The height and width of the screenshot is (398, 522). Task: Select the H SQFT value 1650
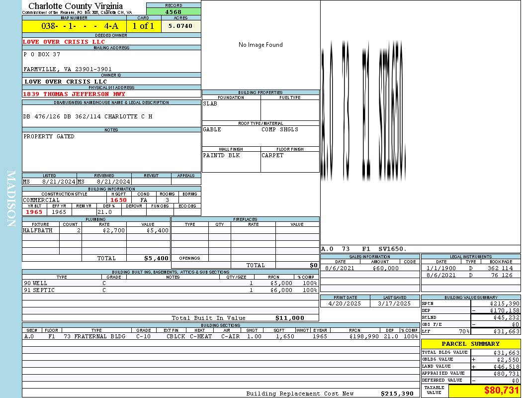point(118,200)
